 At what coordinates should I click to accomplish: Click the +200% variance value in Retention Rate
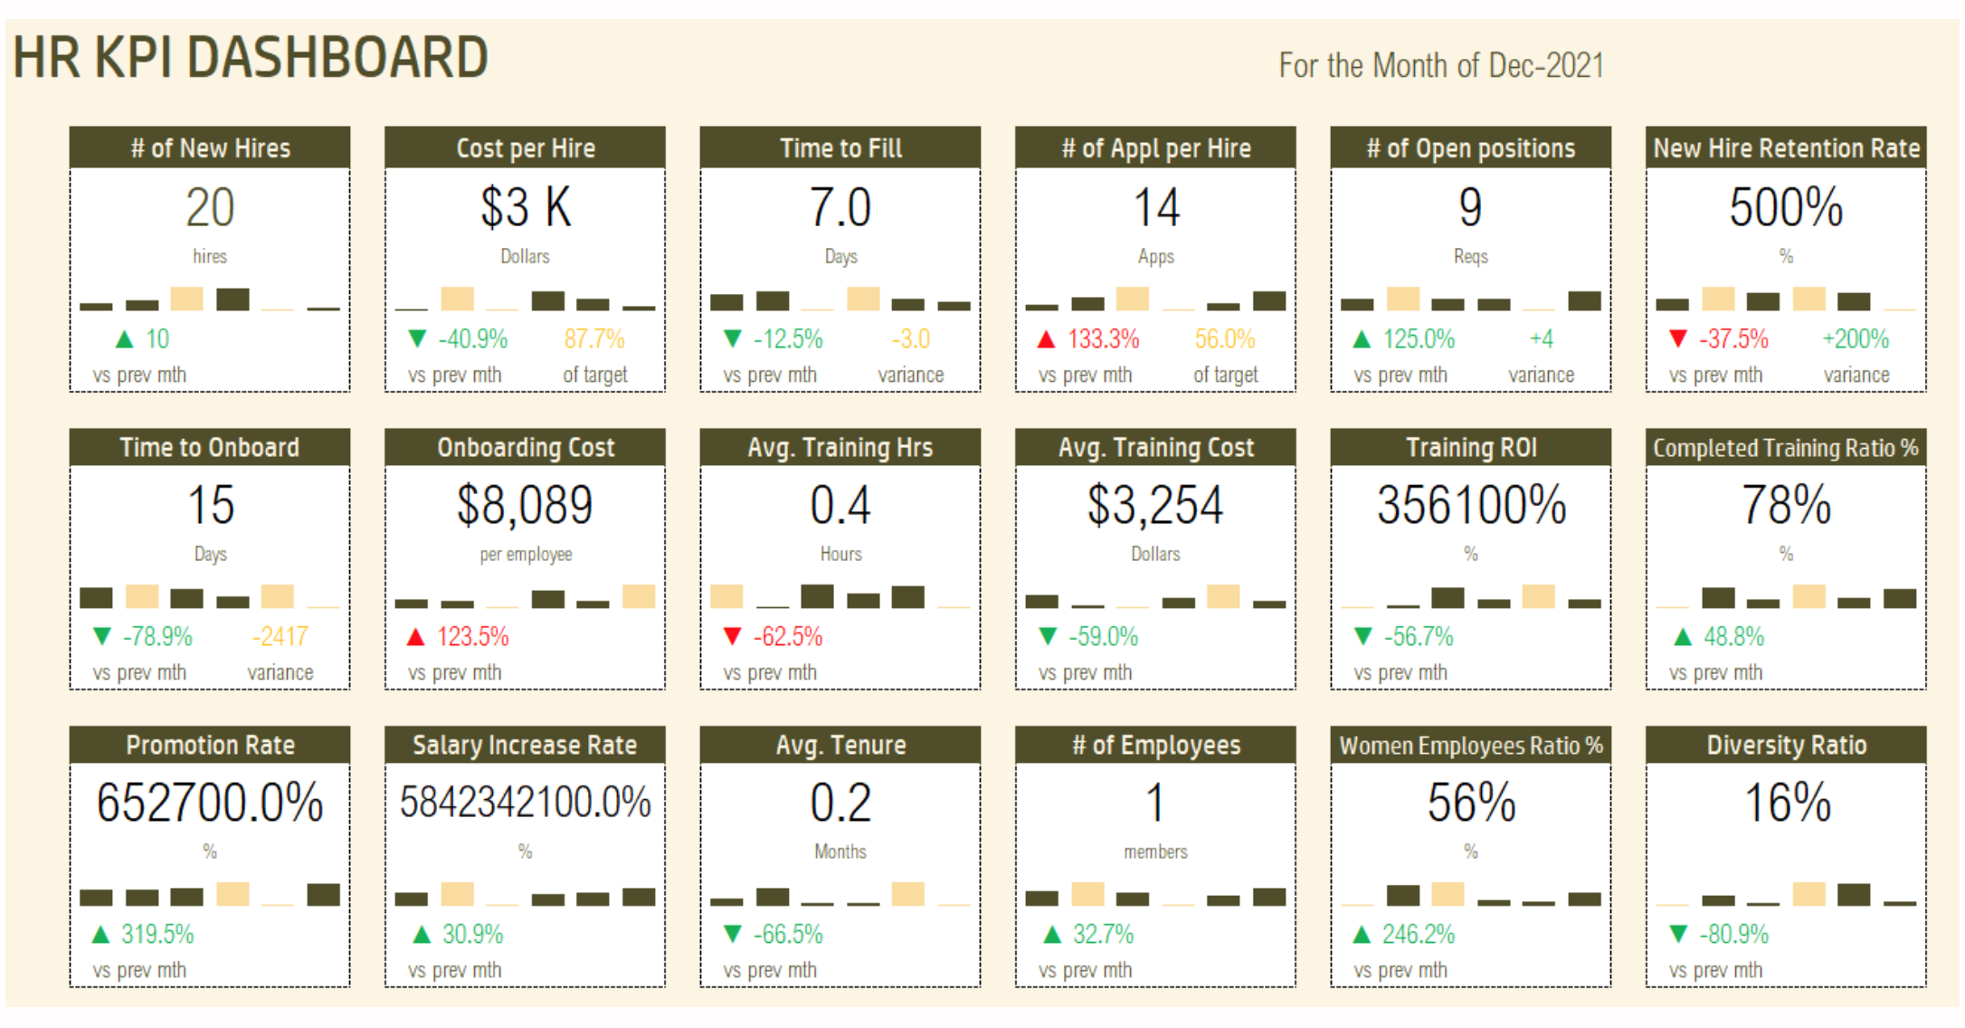tap(1856, 339)
